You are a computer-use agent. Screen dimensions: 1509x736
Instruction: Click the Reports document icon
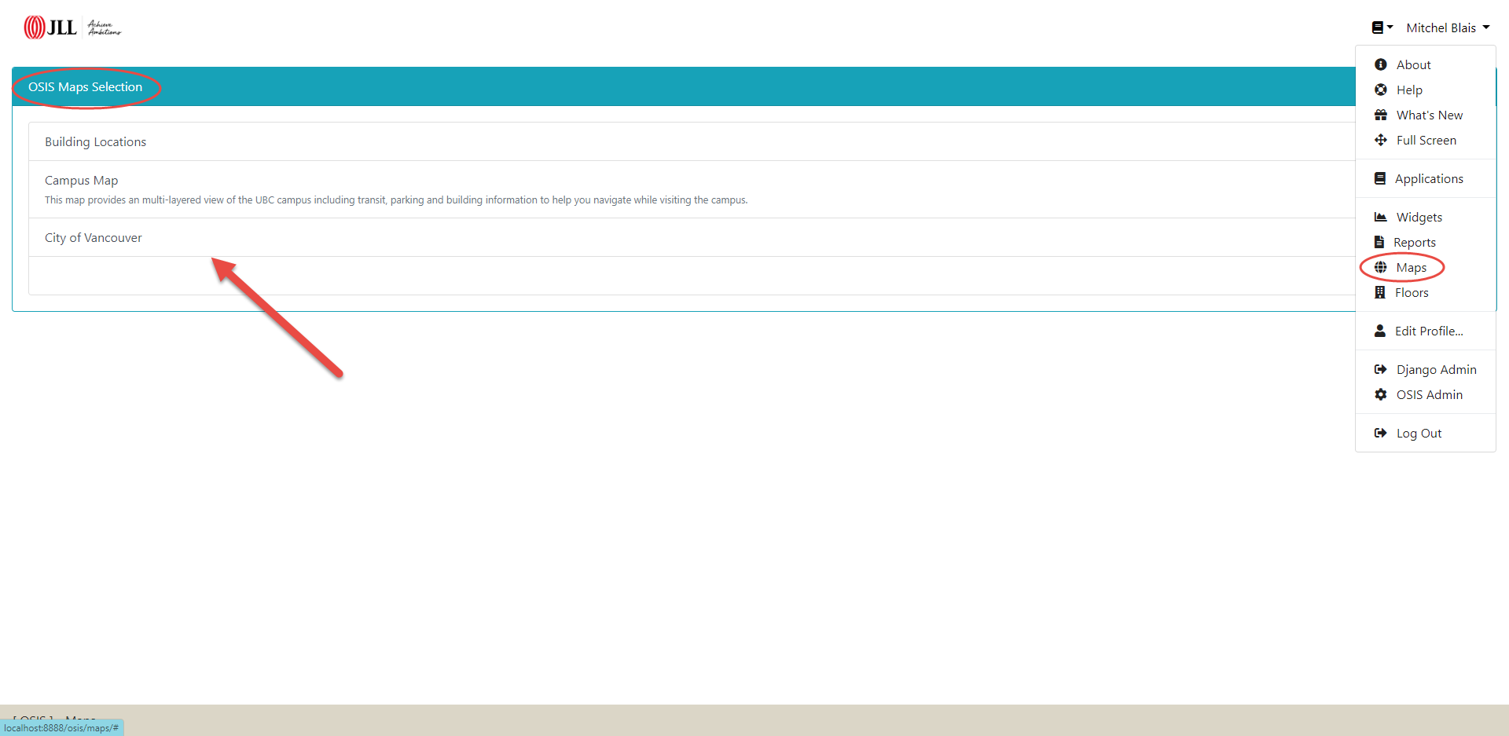click(1379, 242)
